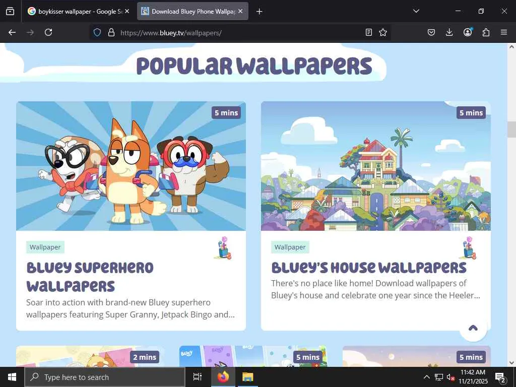Image resolution: width=516 pixels, height=387 pixels.
Task: Click the Wallpaper tag on the Superhero card
Action: click(45, 247)
